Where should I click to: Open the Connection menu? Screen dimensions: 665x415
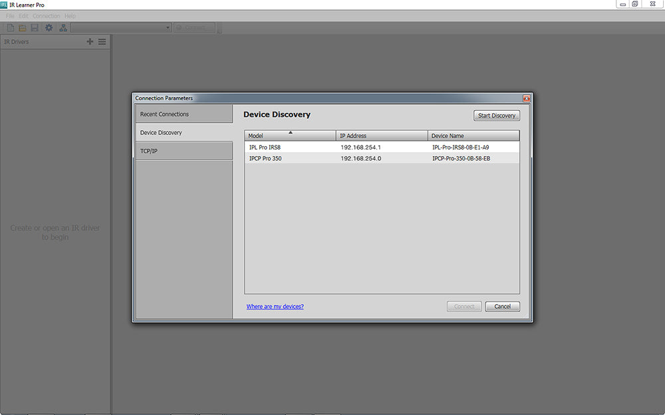pos(47,16)
